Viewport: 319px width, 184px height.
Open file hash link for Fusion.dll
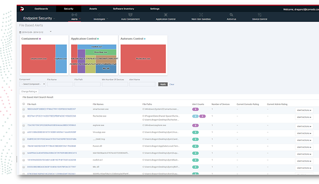pyautogui.click(x=52, y=146)
